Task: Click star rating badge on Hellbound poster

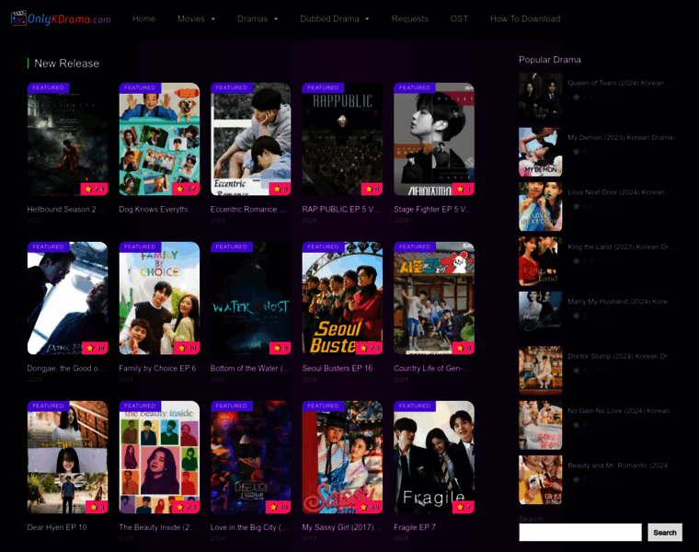Action: click(95, 189)
